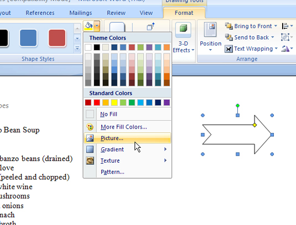Viewport: 296px width, 225px height.
Task: Click the Bring to Front icon
Action: (x=229, y=26)
